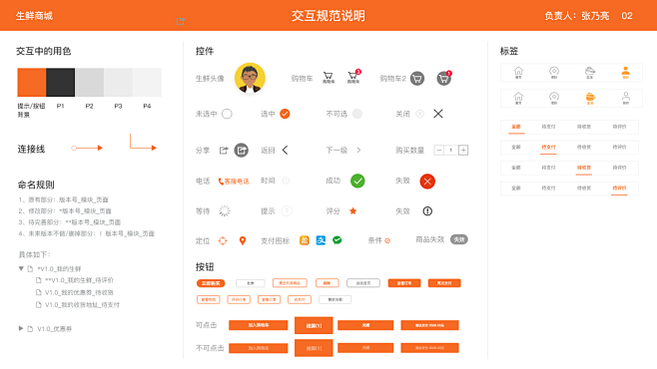Screen dimensions: 657x369
Task: Click the loading spinner beside 等待
Action: click(x=225, y=210)
